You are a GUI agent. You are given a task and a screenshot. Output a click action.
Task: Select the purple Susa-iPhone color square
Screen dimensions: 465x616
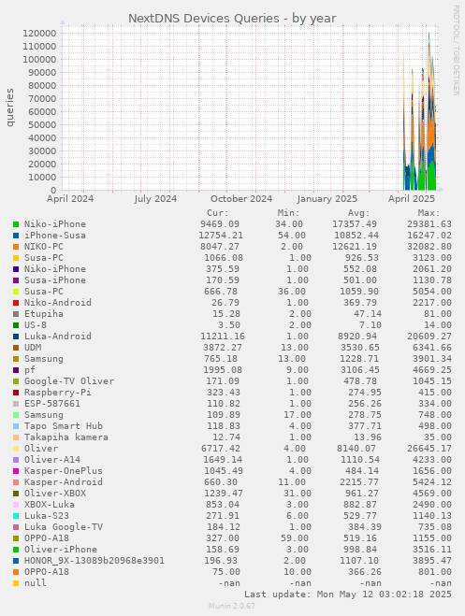tap(16, 281)
